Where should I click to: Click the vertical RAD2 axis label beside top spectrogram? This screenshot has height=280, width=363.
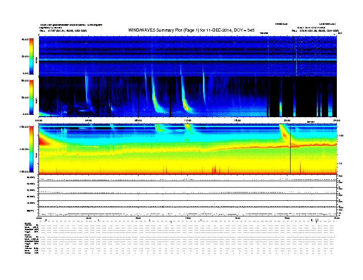point(37,60)
